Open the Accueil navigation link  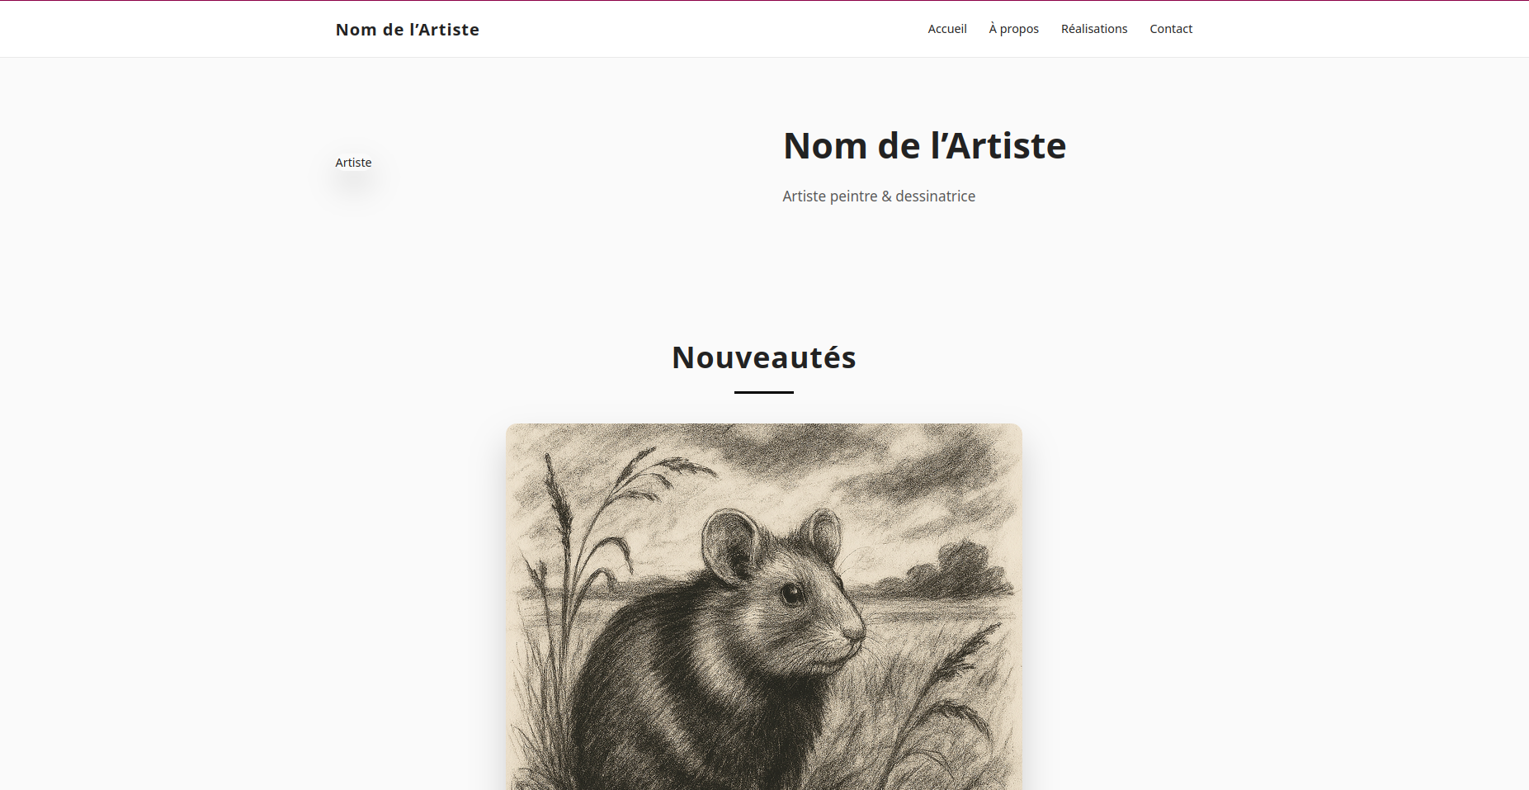[x=946, y=28]
